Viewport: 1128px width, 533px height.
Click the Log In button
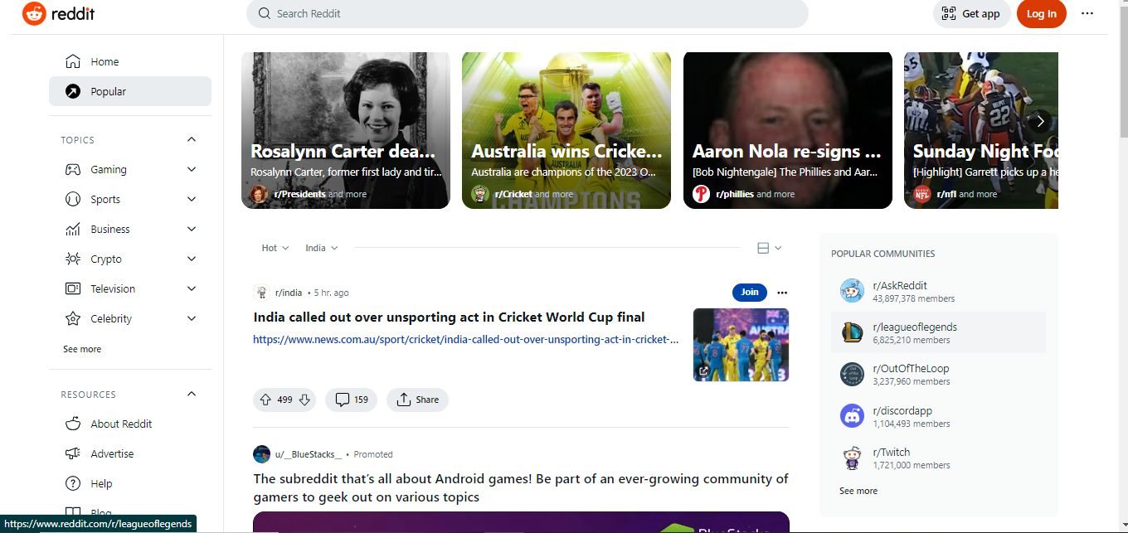pyautogui.click(x=1041, y=13)
